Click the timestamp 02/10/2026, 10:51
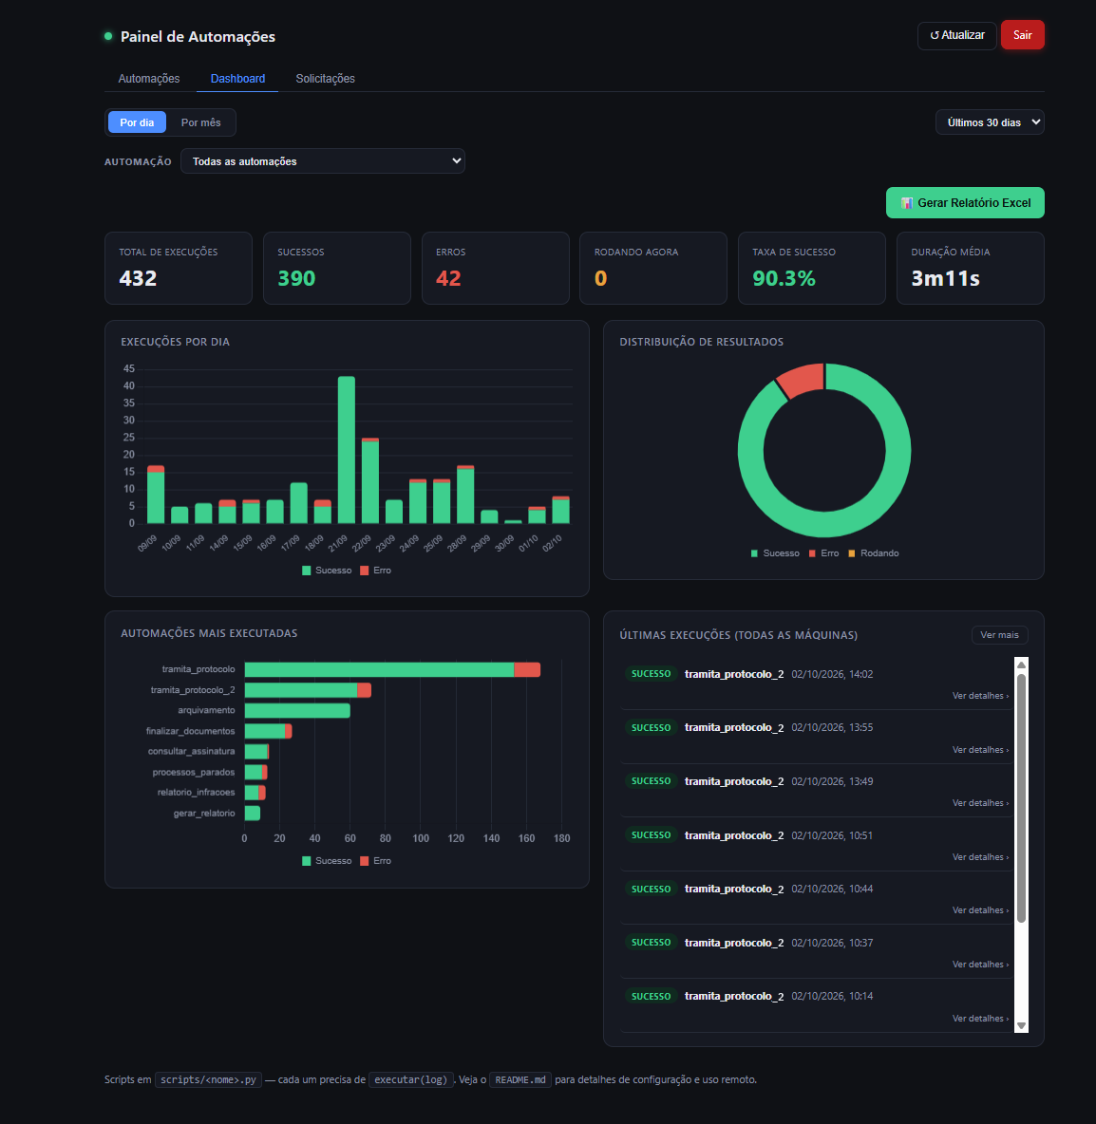The height and width of the screenshot is (1124, 1096). coord(832,835)
